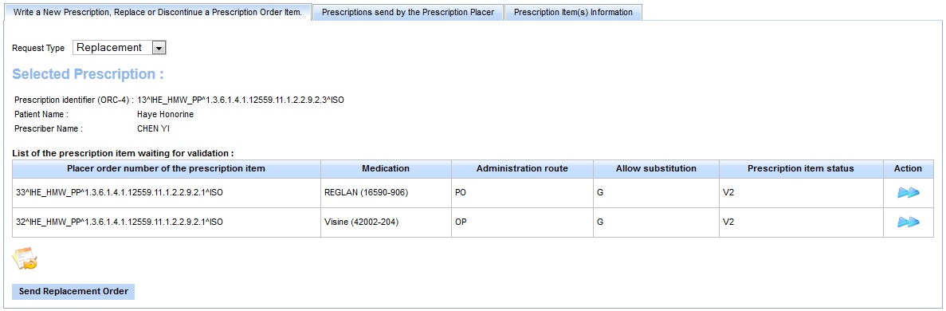The width and height of the screenshot is (946, 311).
Task: Click Placer order number column header
Action: click(x=166, y=168)
